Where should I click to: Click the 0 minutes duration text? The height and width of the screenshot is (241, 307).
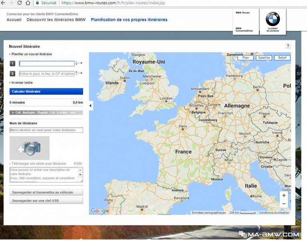coord(17,102)
